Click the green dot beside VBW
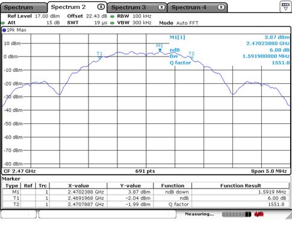The width and height of the screenshot is (292, 227). 113,23
